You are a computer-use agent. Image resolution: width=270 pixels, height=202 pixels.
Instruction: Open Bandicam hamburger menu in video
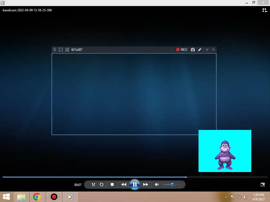click(55, 50)
